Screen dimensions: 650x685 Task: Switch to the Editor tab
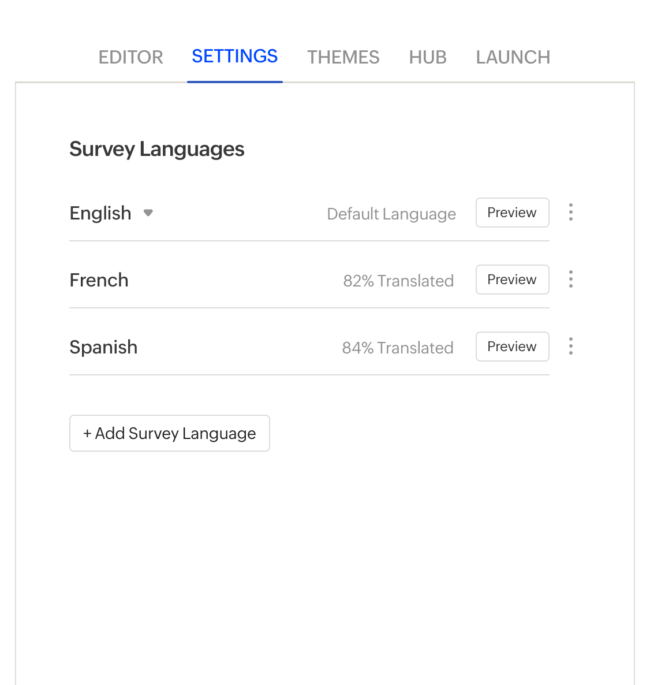point(131,57)
